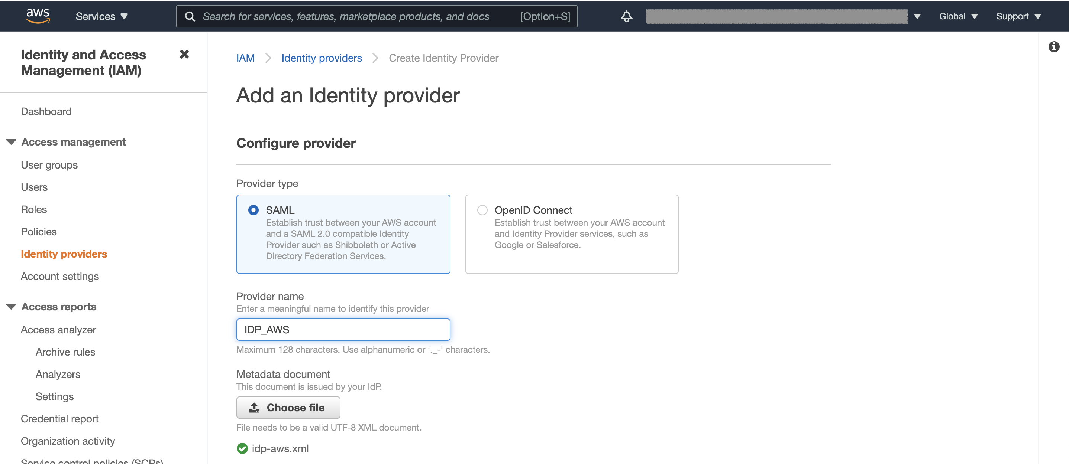Screen dimensions: 1069x464
Task: Open the Services dropdown menu
Action: click(x=102, y=17)
